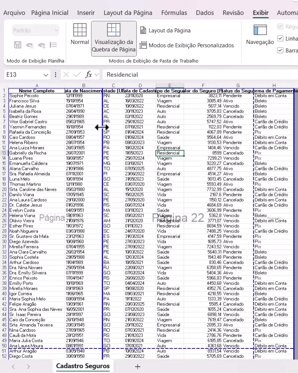Expand the Name Box dropdown arrow

click(46, 75)
